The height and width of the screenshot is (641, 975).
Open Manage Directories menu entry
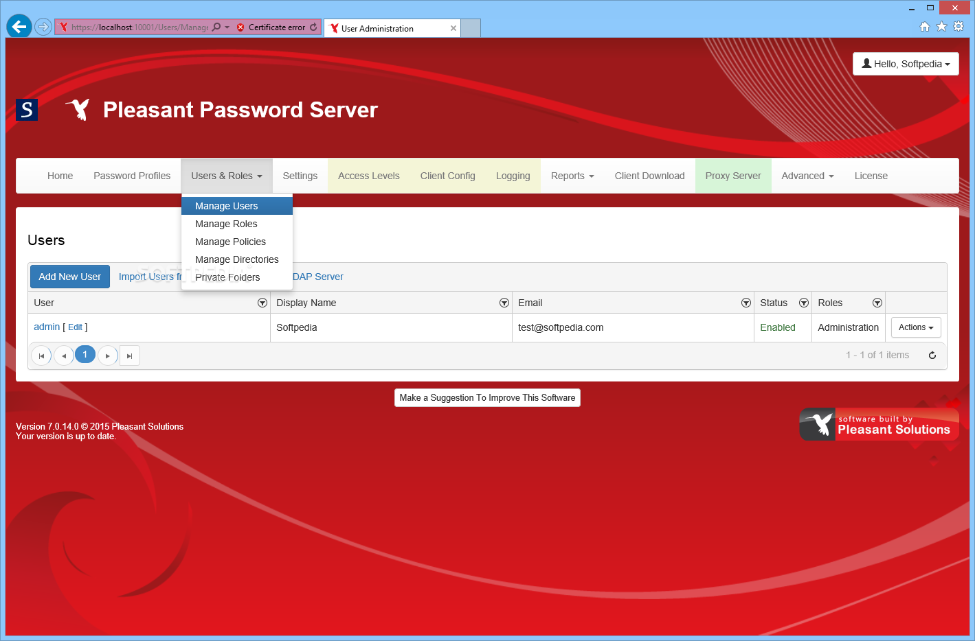click(237, 259)
